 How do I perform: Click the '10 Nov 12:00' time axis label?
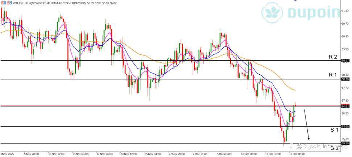pyautogui.click(x=56, y=154)
